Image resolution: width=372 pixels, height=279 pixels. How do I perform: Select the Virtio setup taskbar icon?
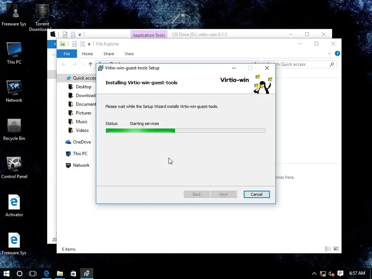(87, 274)
